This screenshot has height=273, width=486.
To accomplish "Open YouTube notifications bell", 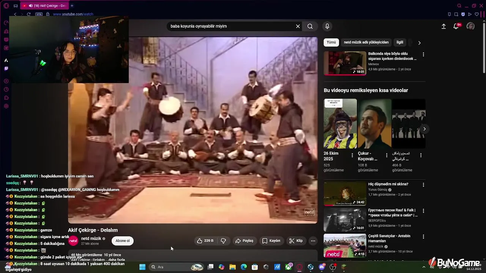I will pos(456,26).
